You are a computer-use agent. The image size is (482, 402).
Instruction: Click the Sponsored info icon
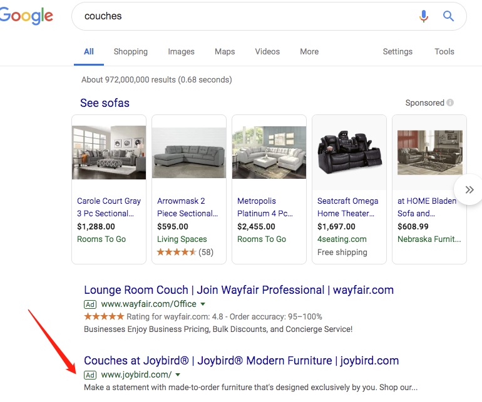[x=450, y=103]
